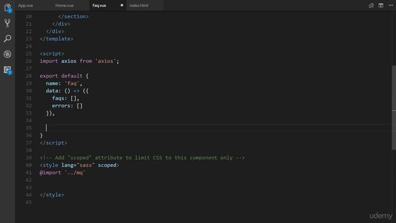Switch to the App.vue tab
The image size is (396, 223).
coord(25,6)
